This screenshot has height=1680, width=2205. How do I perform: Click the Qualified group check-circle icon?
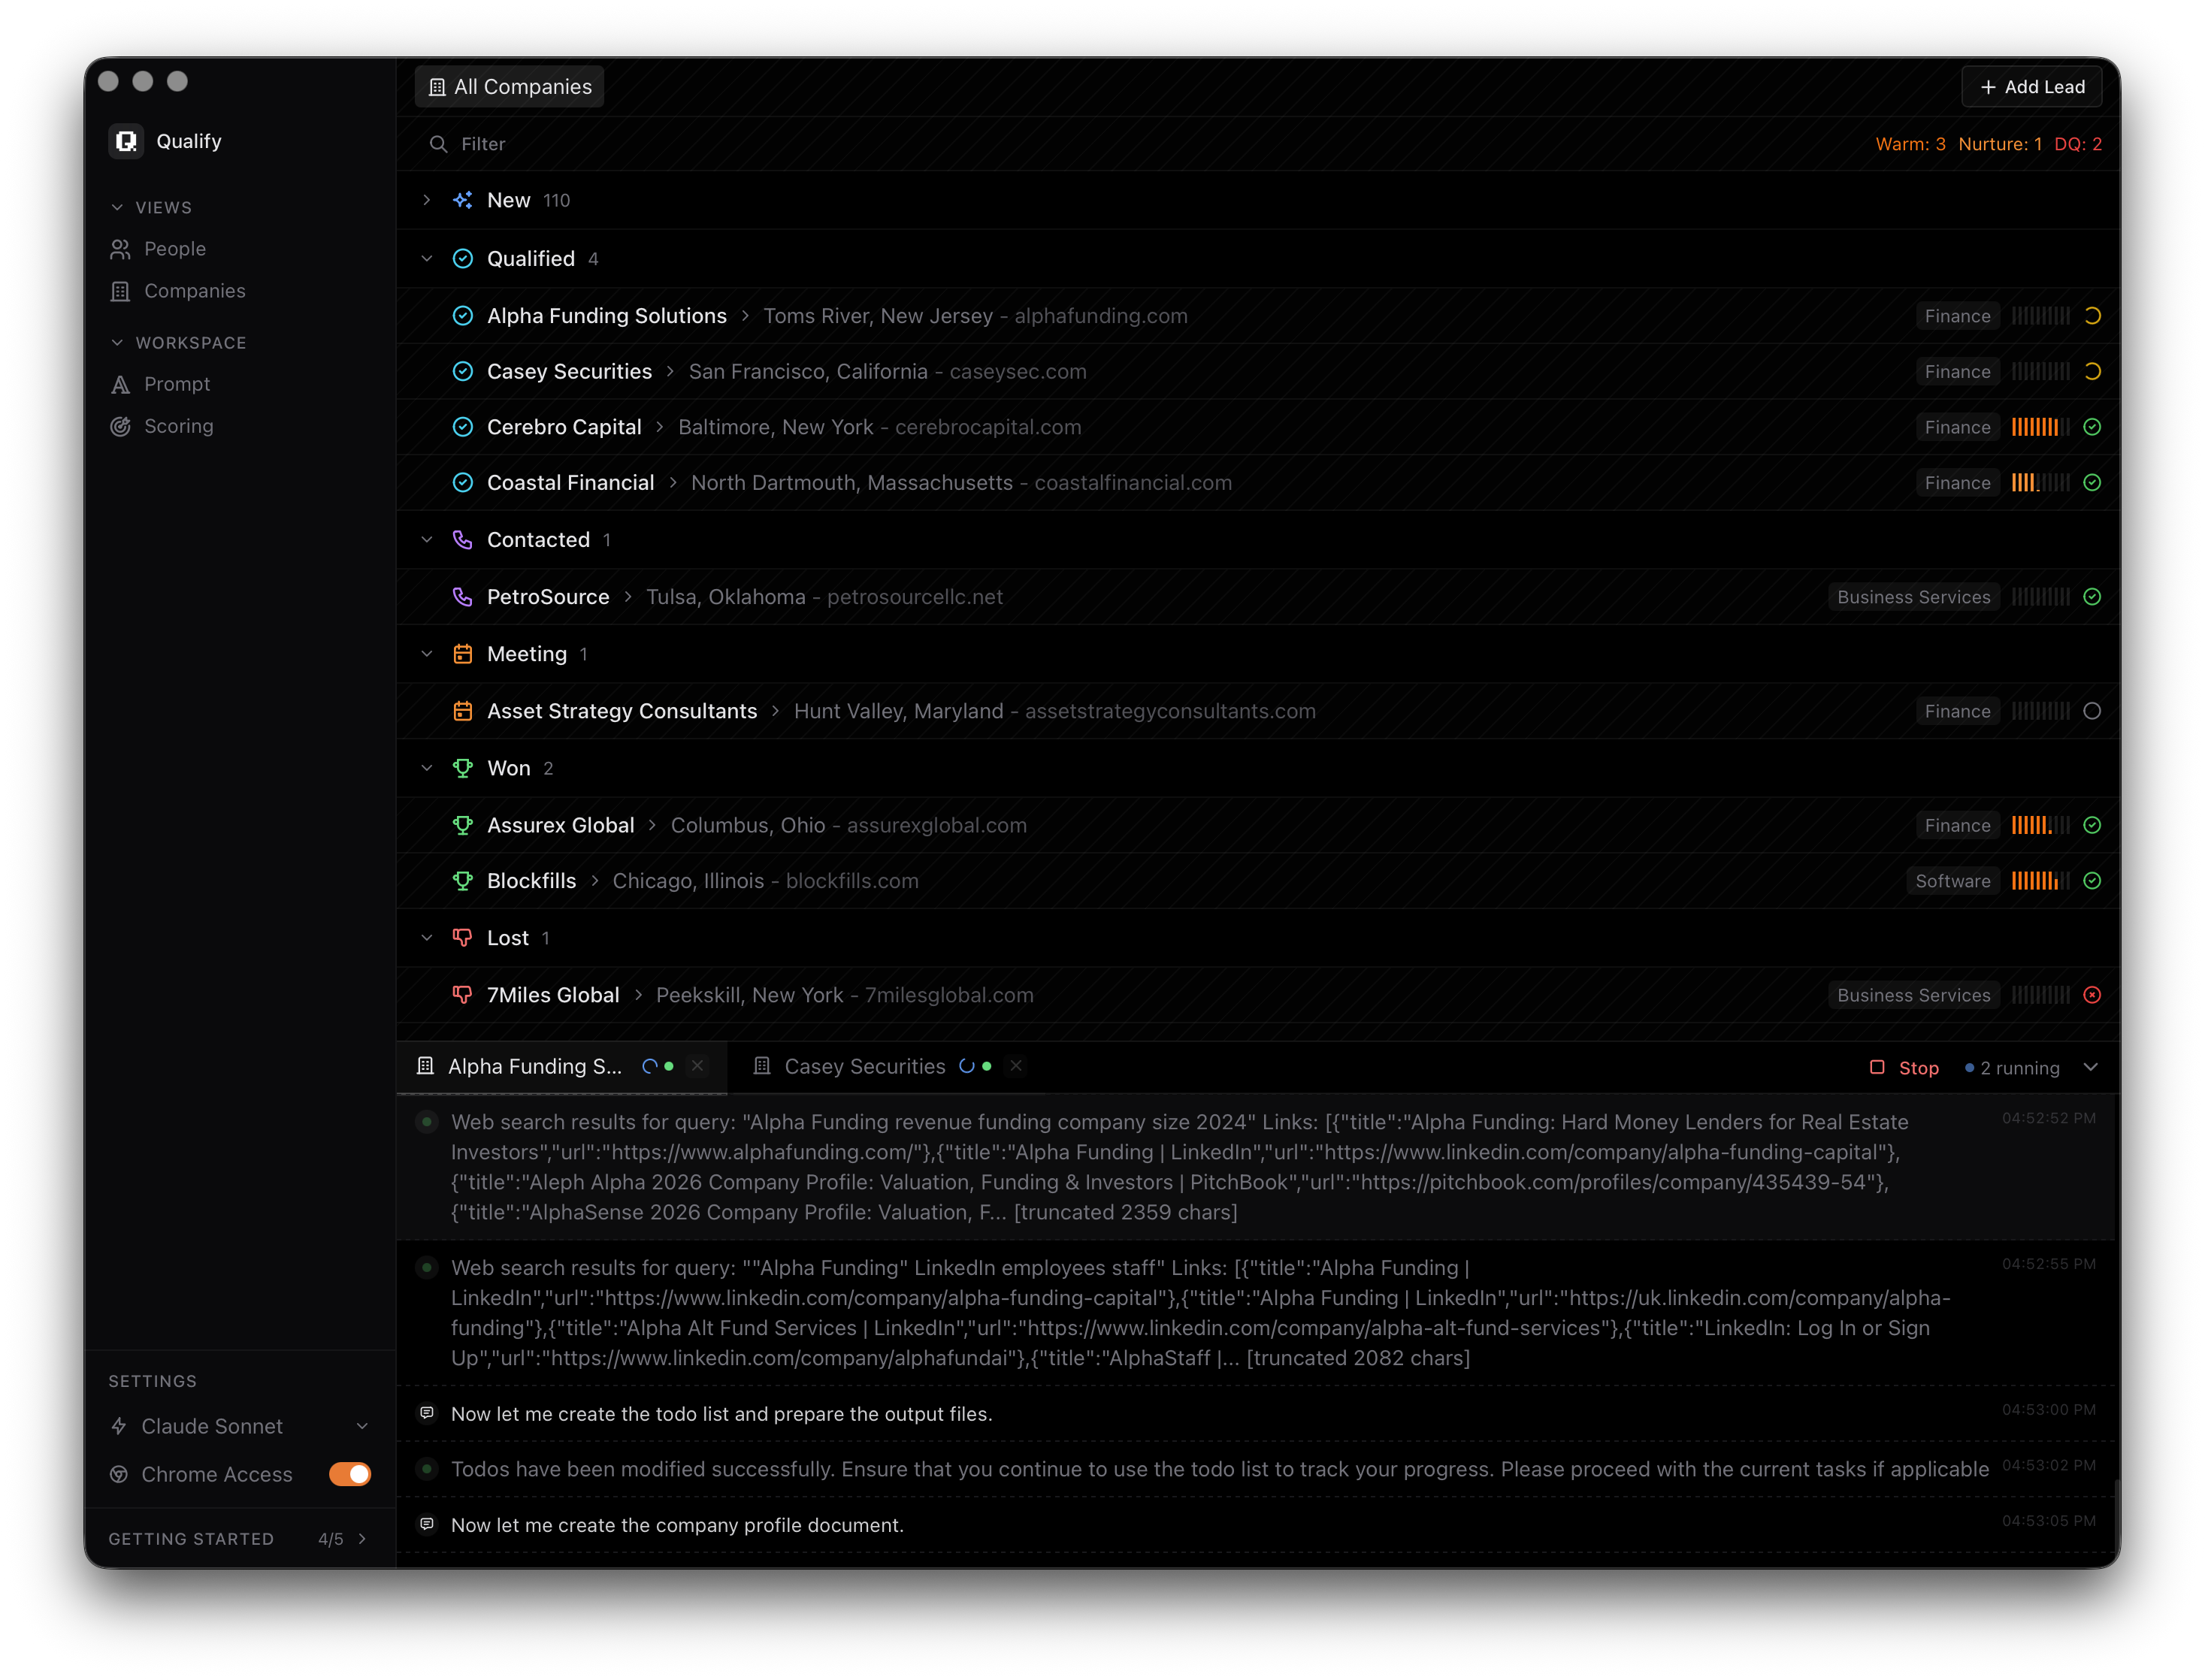coord(463,259)
